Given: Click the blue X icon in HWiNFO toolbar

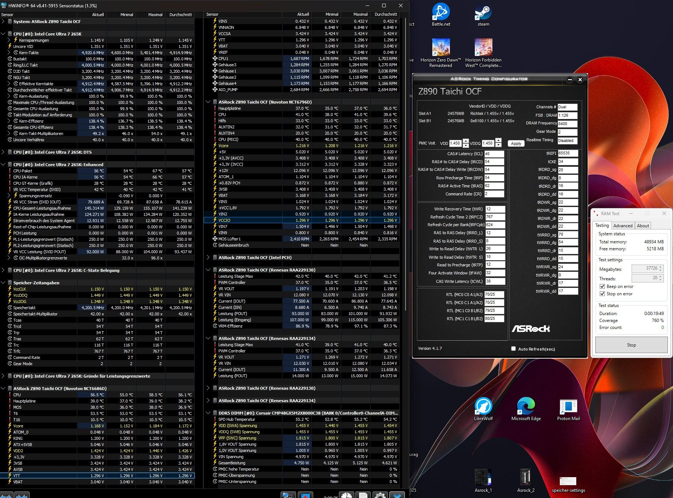Looking at the screenshot, I should (397, 495).
